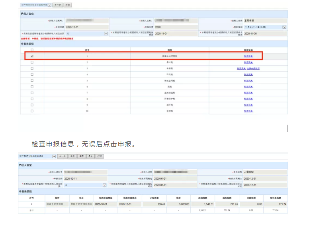Check the row 7 土地增值税 checkbox
The height and width of the screenshot is (237, 309).
click(32, 93)
